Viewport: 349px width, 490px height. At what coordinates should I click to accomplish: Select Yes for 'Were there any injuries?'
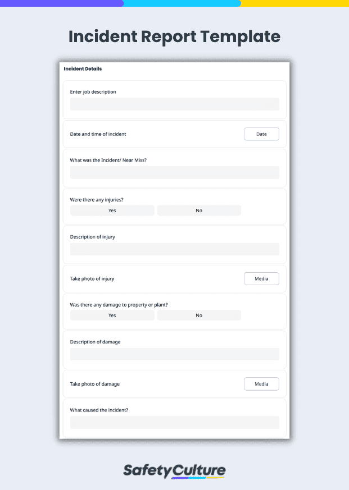coord(112,210)
